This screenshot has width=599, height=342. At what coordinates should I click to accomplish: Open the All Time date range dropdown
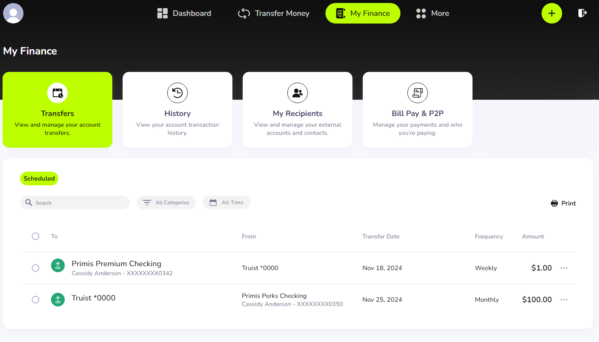tap(226, 202)
